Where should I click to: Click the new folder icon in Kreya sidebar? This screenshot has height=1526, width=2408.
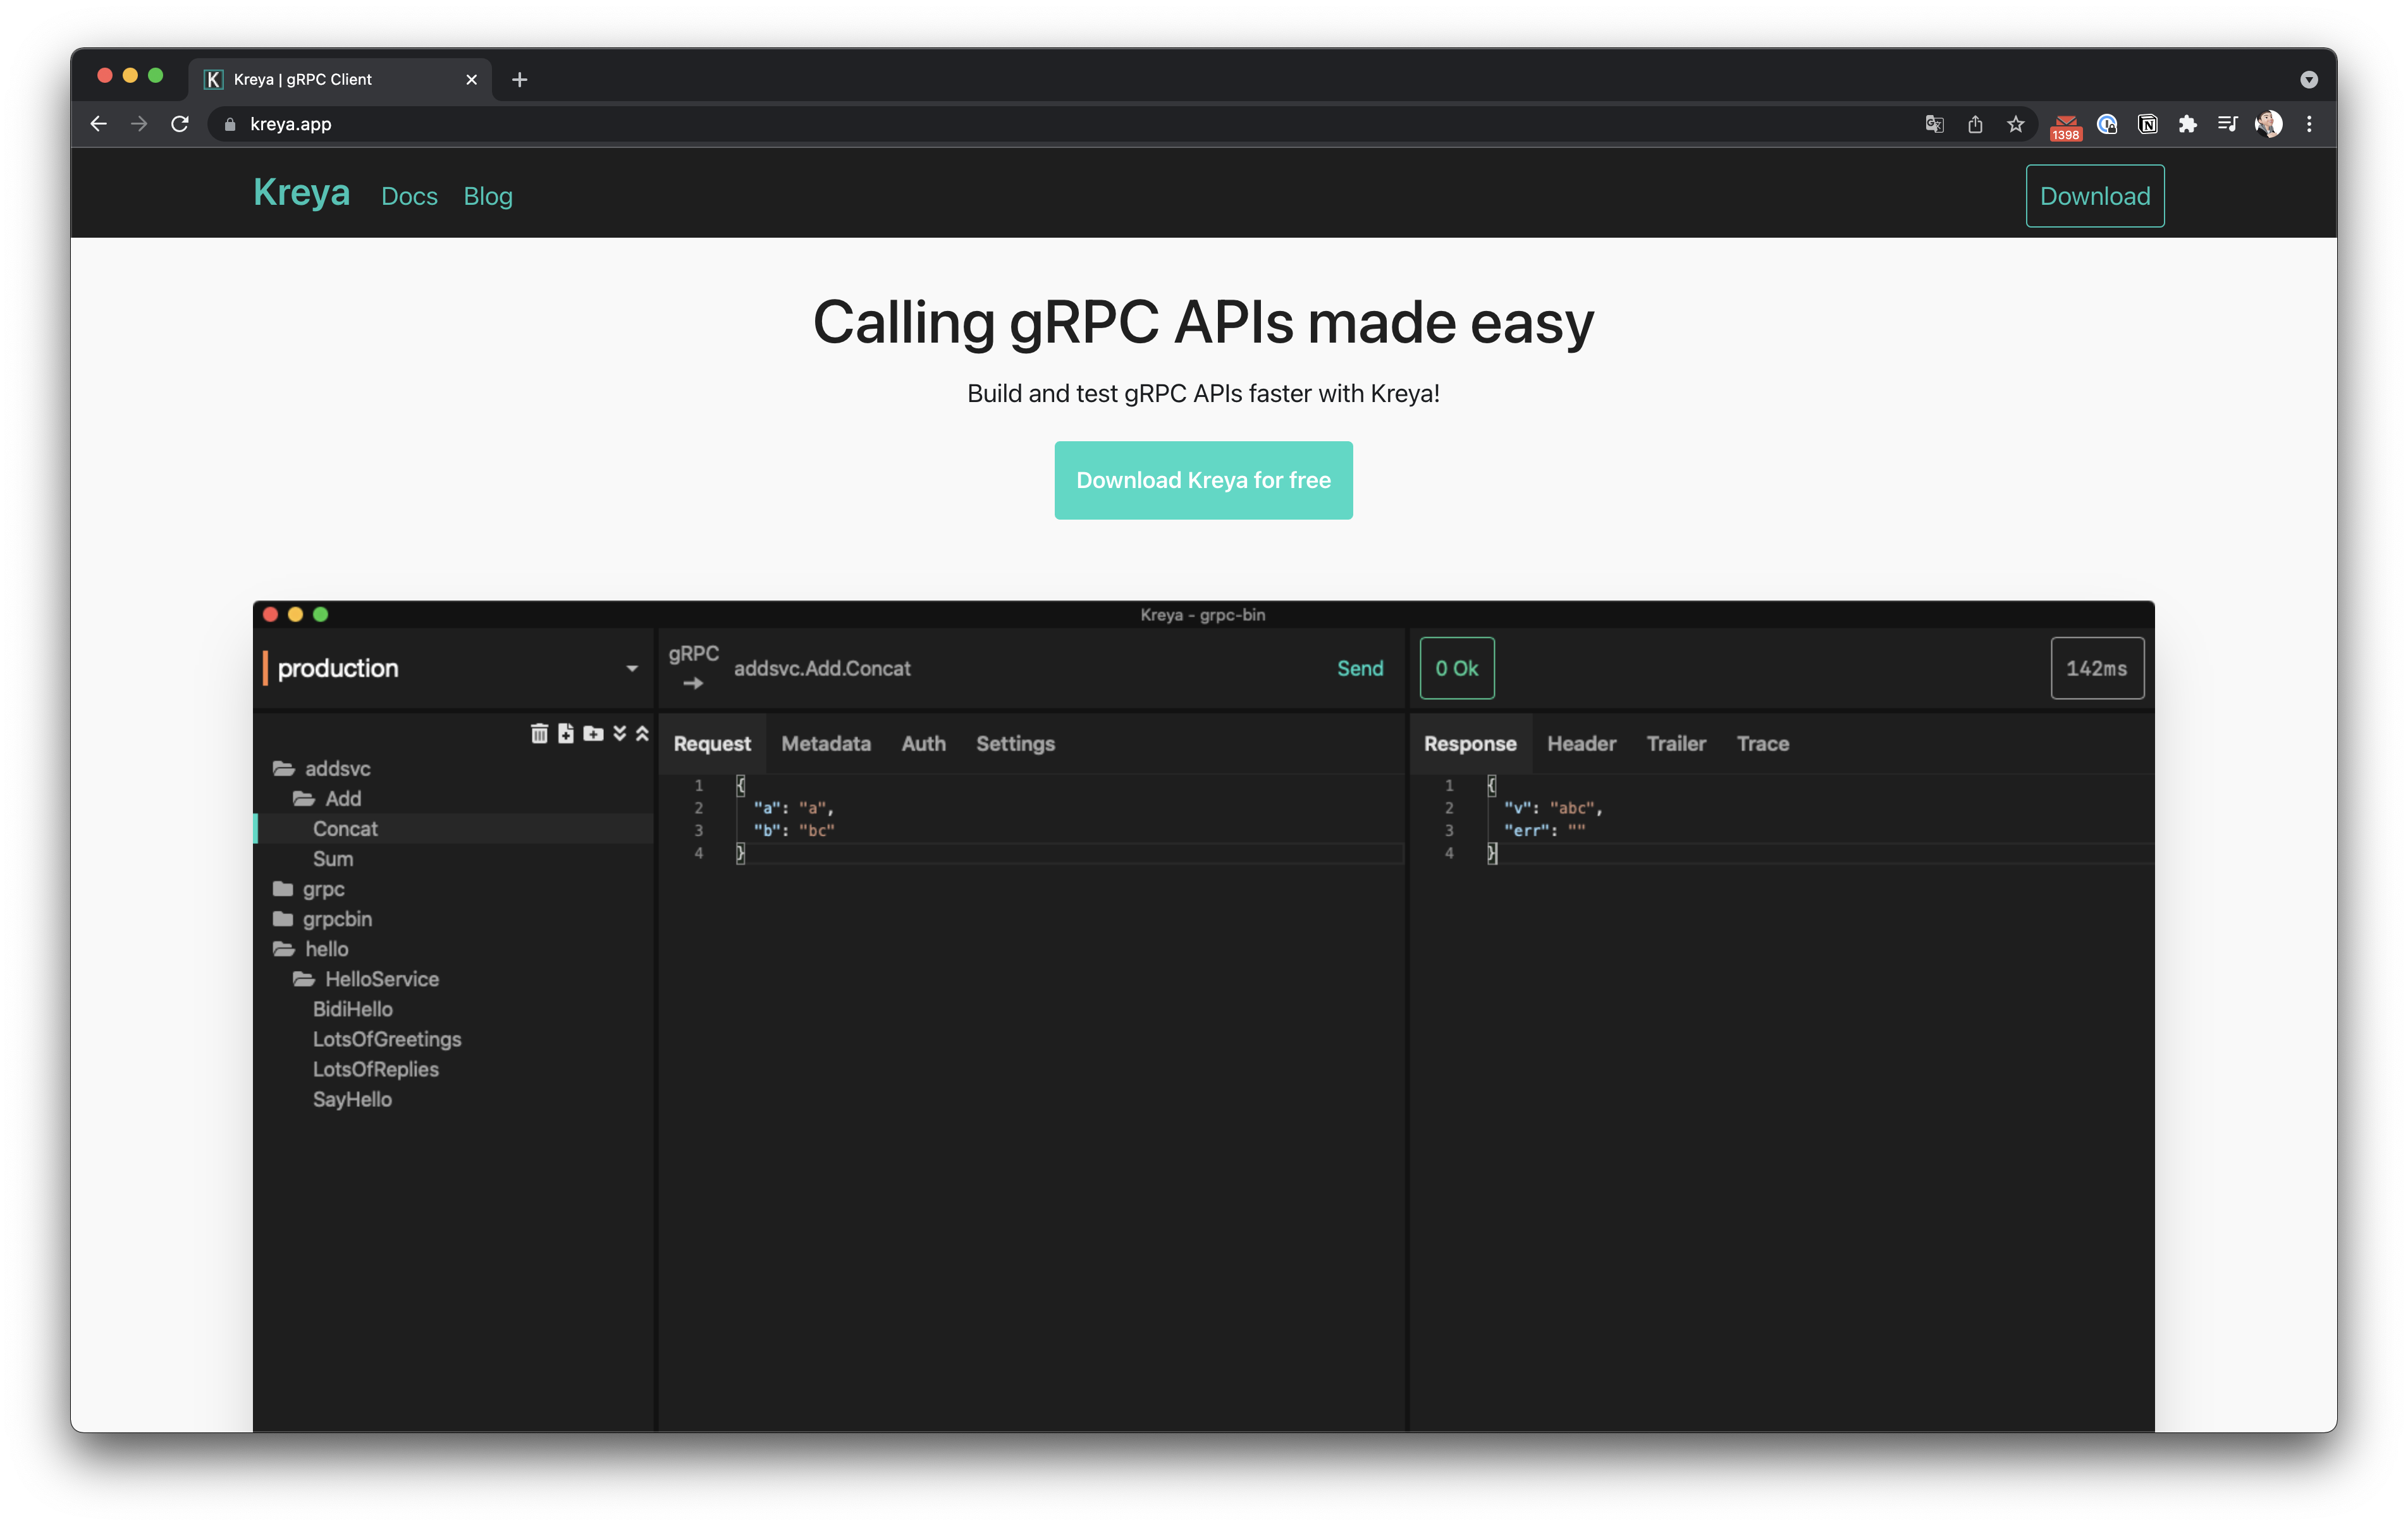click(593, 734)
